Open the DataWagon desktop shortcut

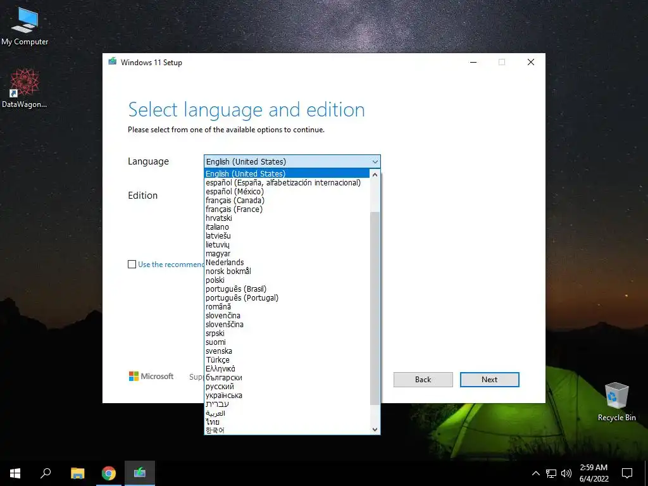[x=25, y=89]
